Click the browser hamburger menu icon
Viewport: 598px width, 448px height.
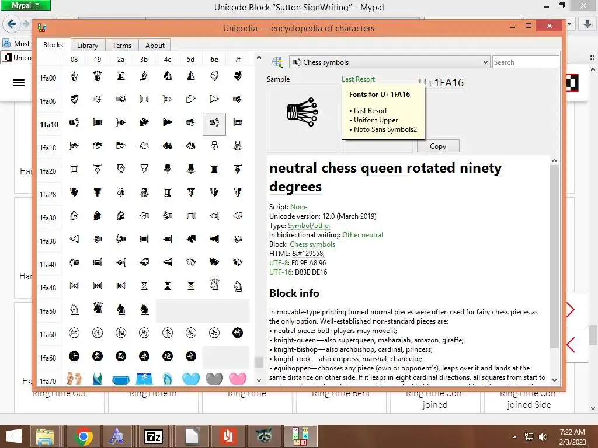pyautogui.click(x=19, y=83)
